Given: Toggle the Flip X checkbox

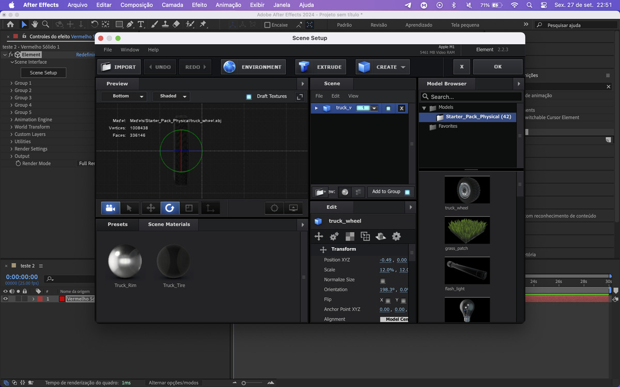Looking at the screenshot, I should pos(388,301).
